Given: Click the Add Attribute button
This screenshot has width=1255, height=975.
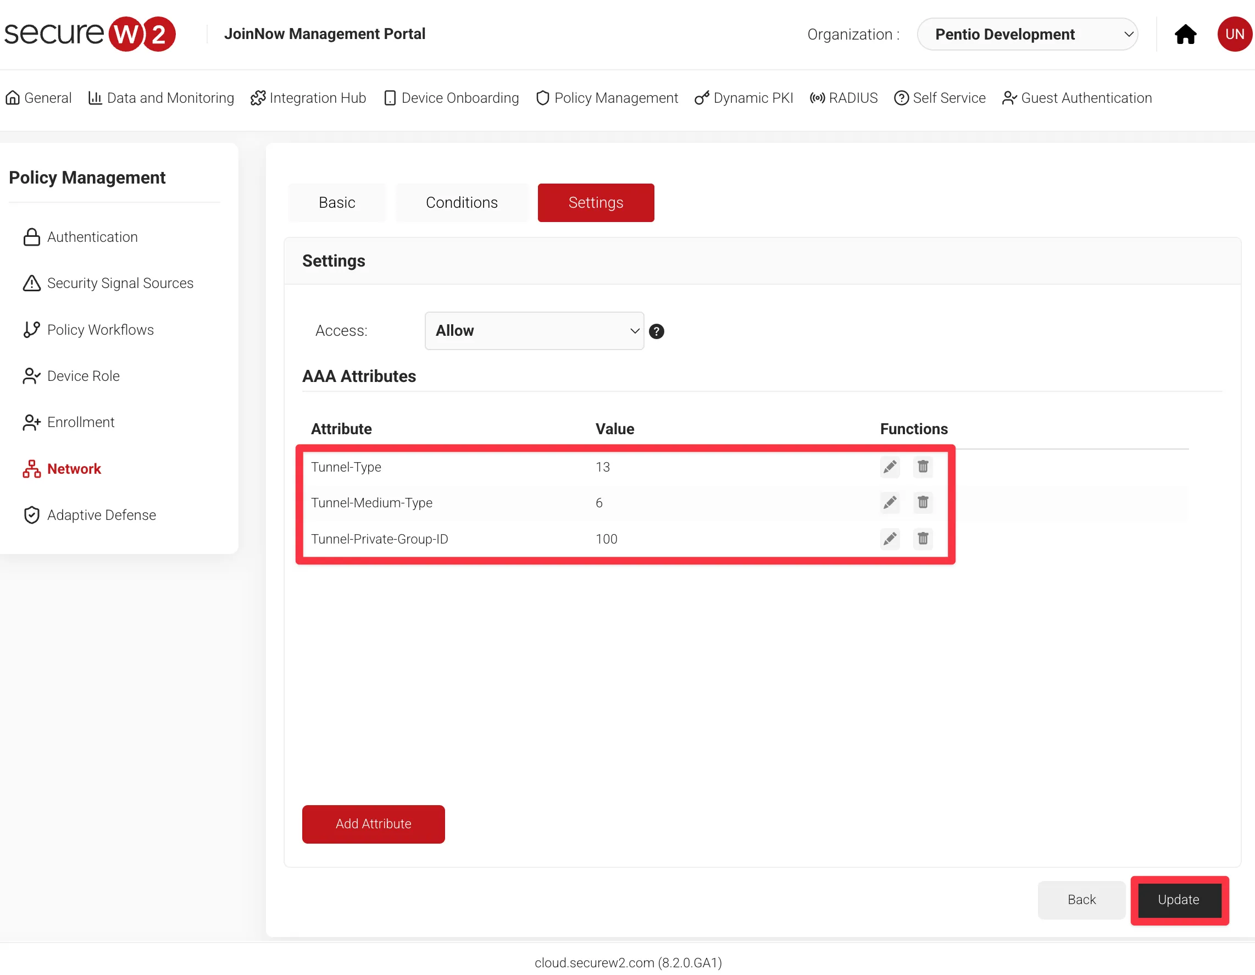Looking at the screenshot, I should click(x=373, y=824).
